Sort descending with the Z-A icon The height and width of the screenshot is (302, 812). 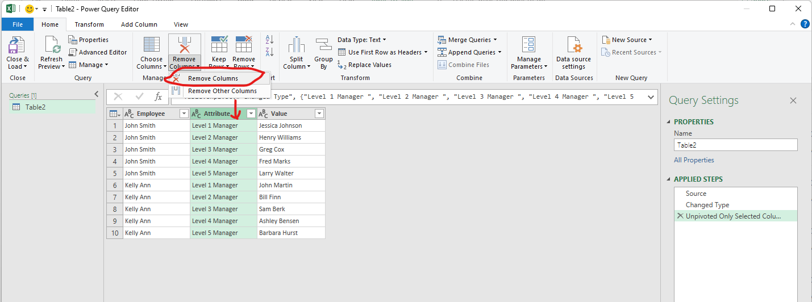pos(270,52)
